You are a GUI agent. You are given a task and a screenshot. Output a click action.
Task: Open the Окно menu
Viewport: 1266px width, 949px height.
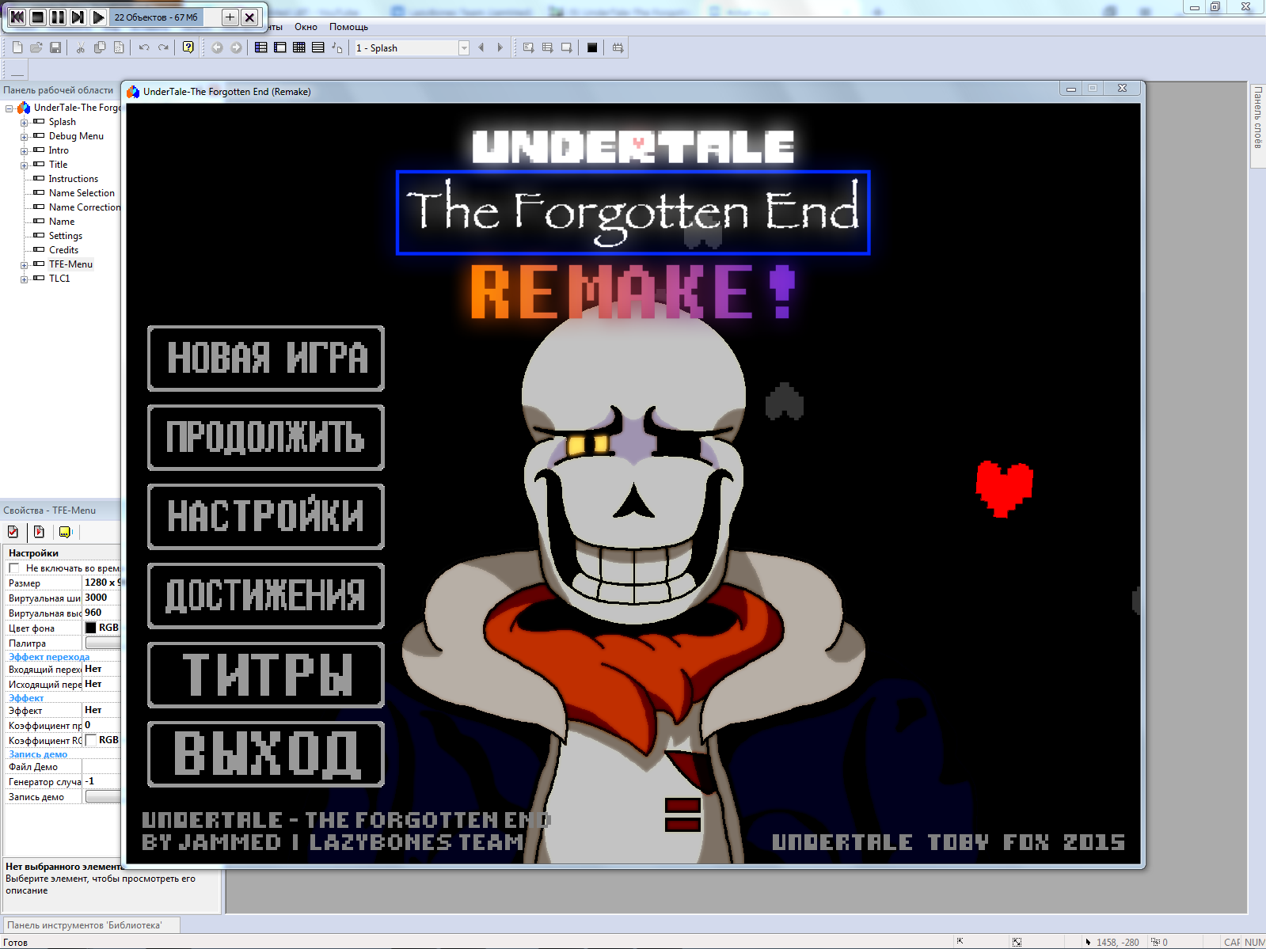(x=306, y=27)
